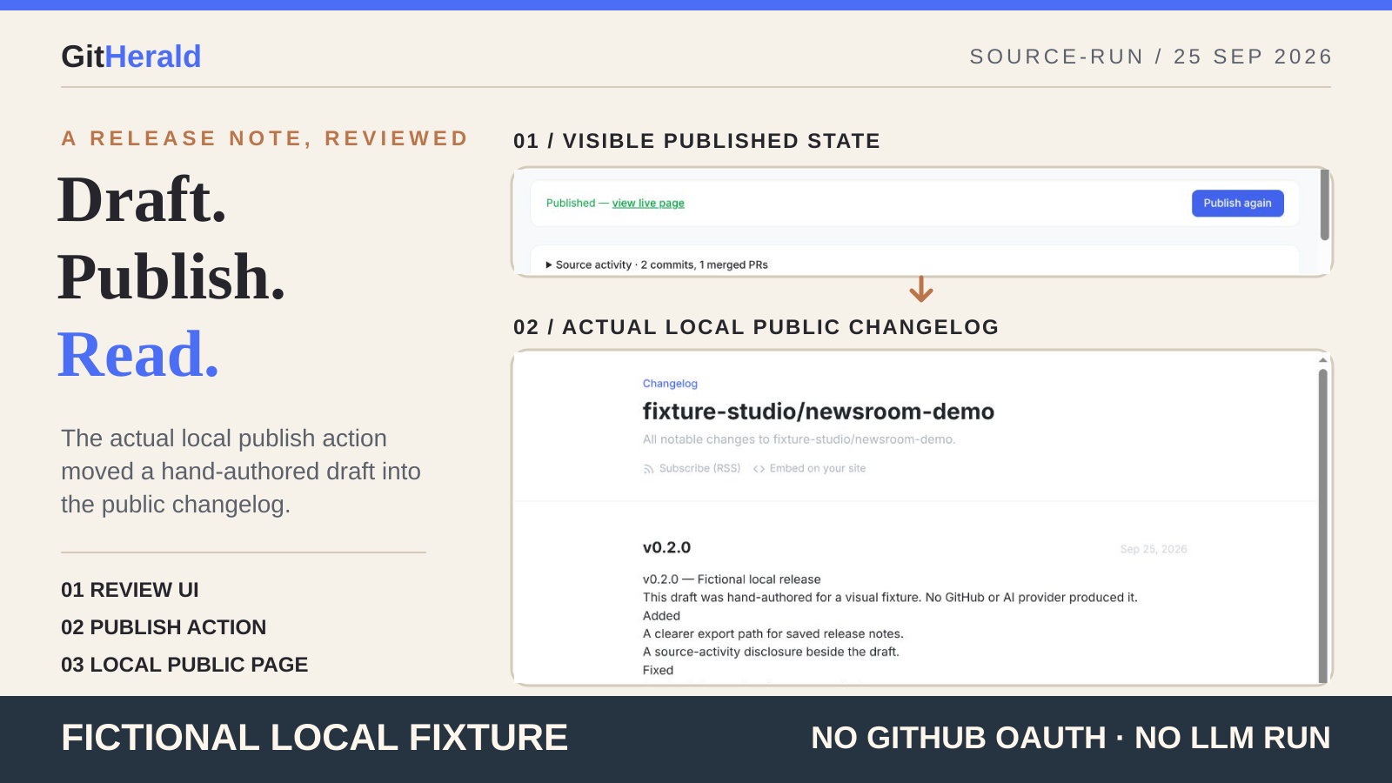Screen dimensions: 1392x783
Task: Click the "01 / VISIBLE PUBLISHED STATE" heading
Action: click(696, 141)
